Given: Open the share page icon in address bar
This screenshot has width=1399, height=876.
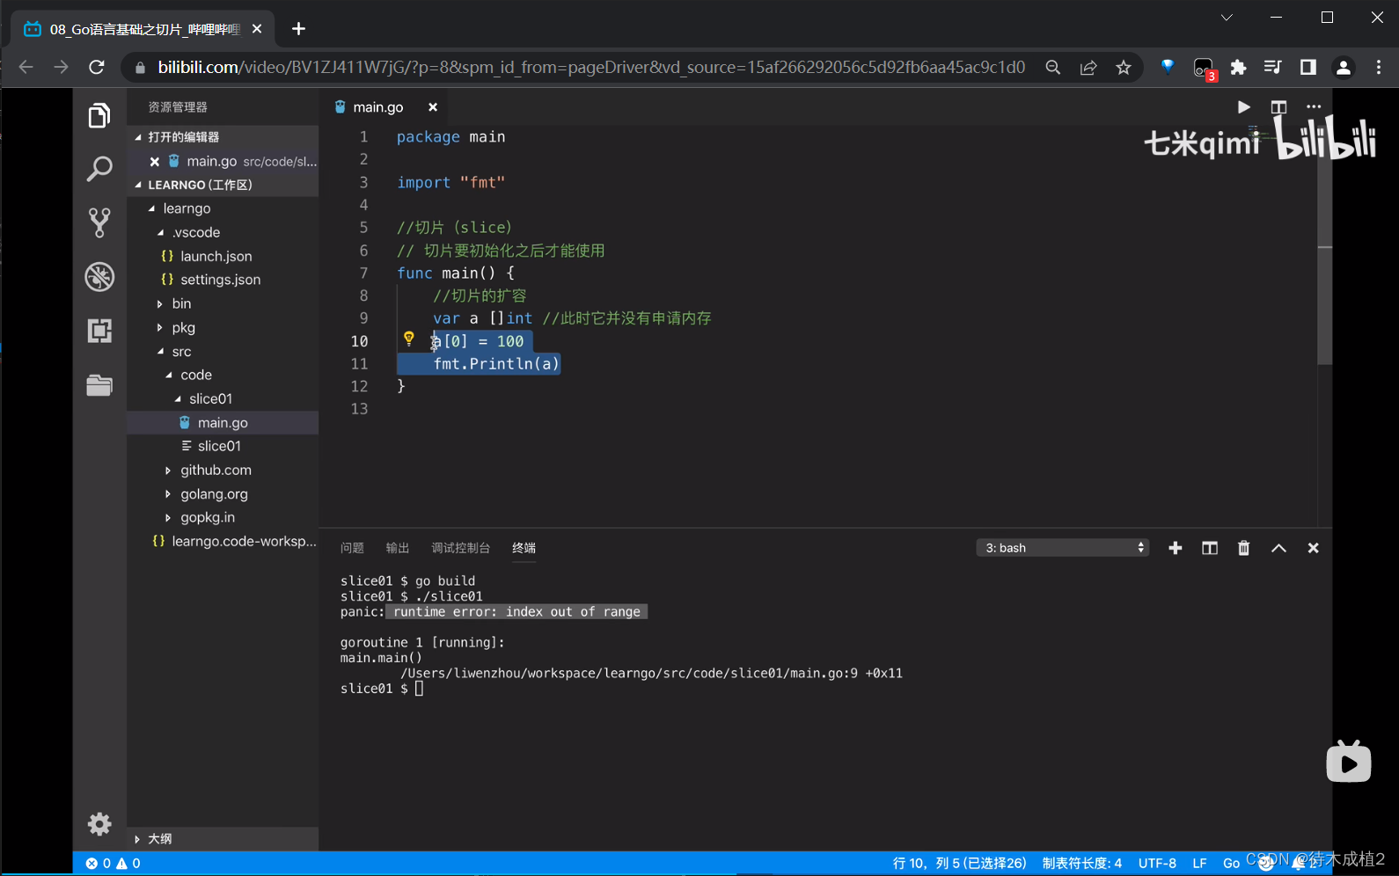Looking at the screenshot, I should pyautogui.click(x=1088, y=67).
